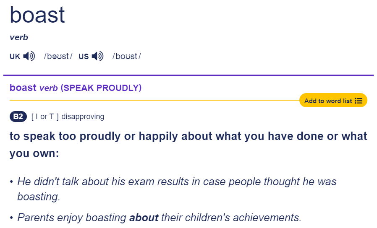Click the UK region label
The image size is (377, 228).
click(15, 57)
